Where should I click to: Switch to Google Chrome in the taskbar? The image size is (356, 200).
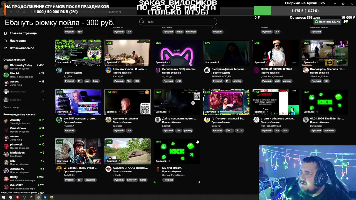pos(38,197)
